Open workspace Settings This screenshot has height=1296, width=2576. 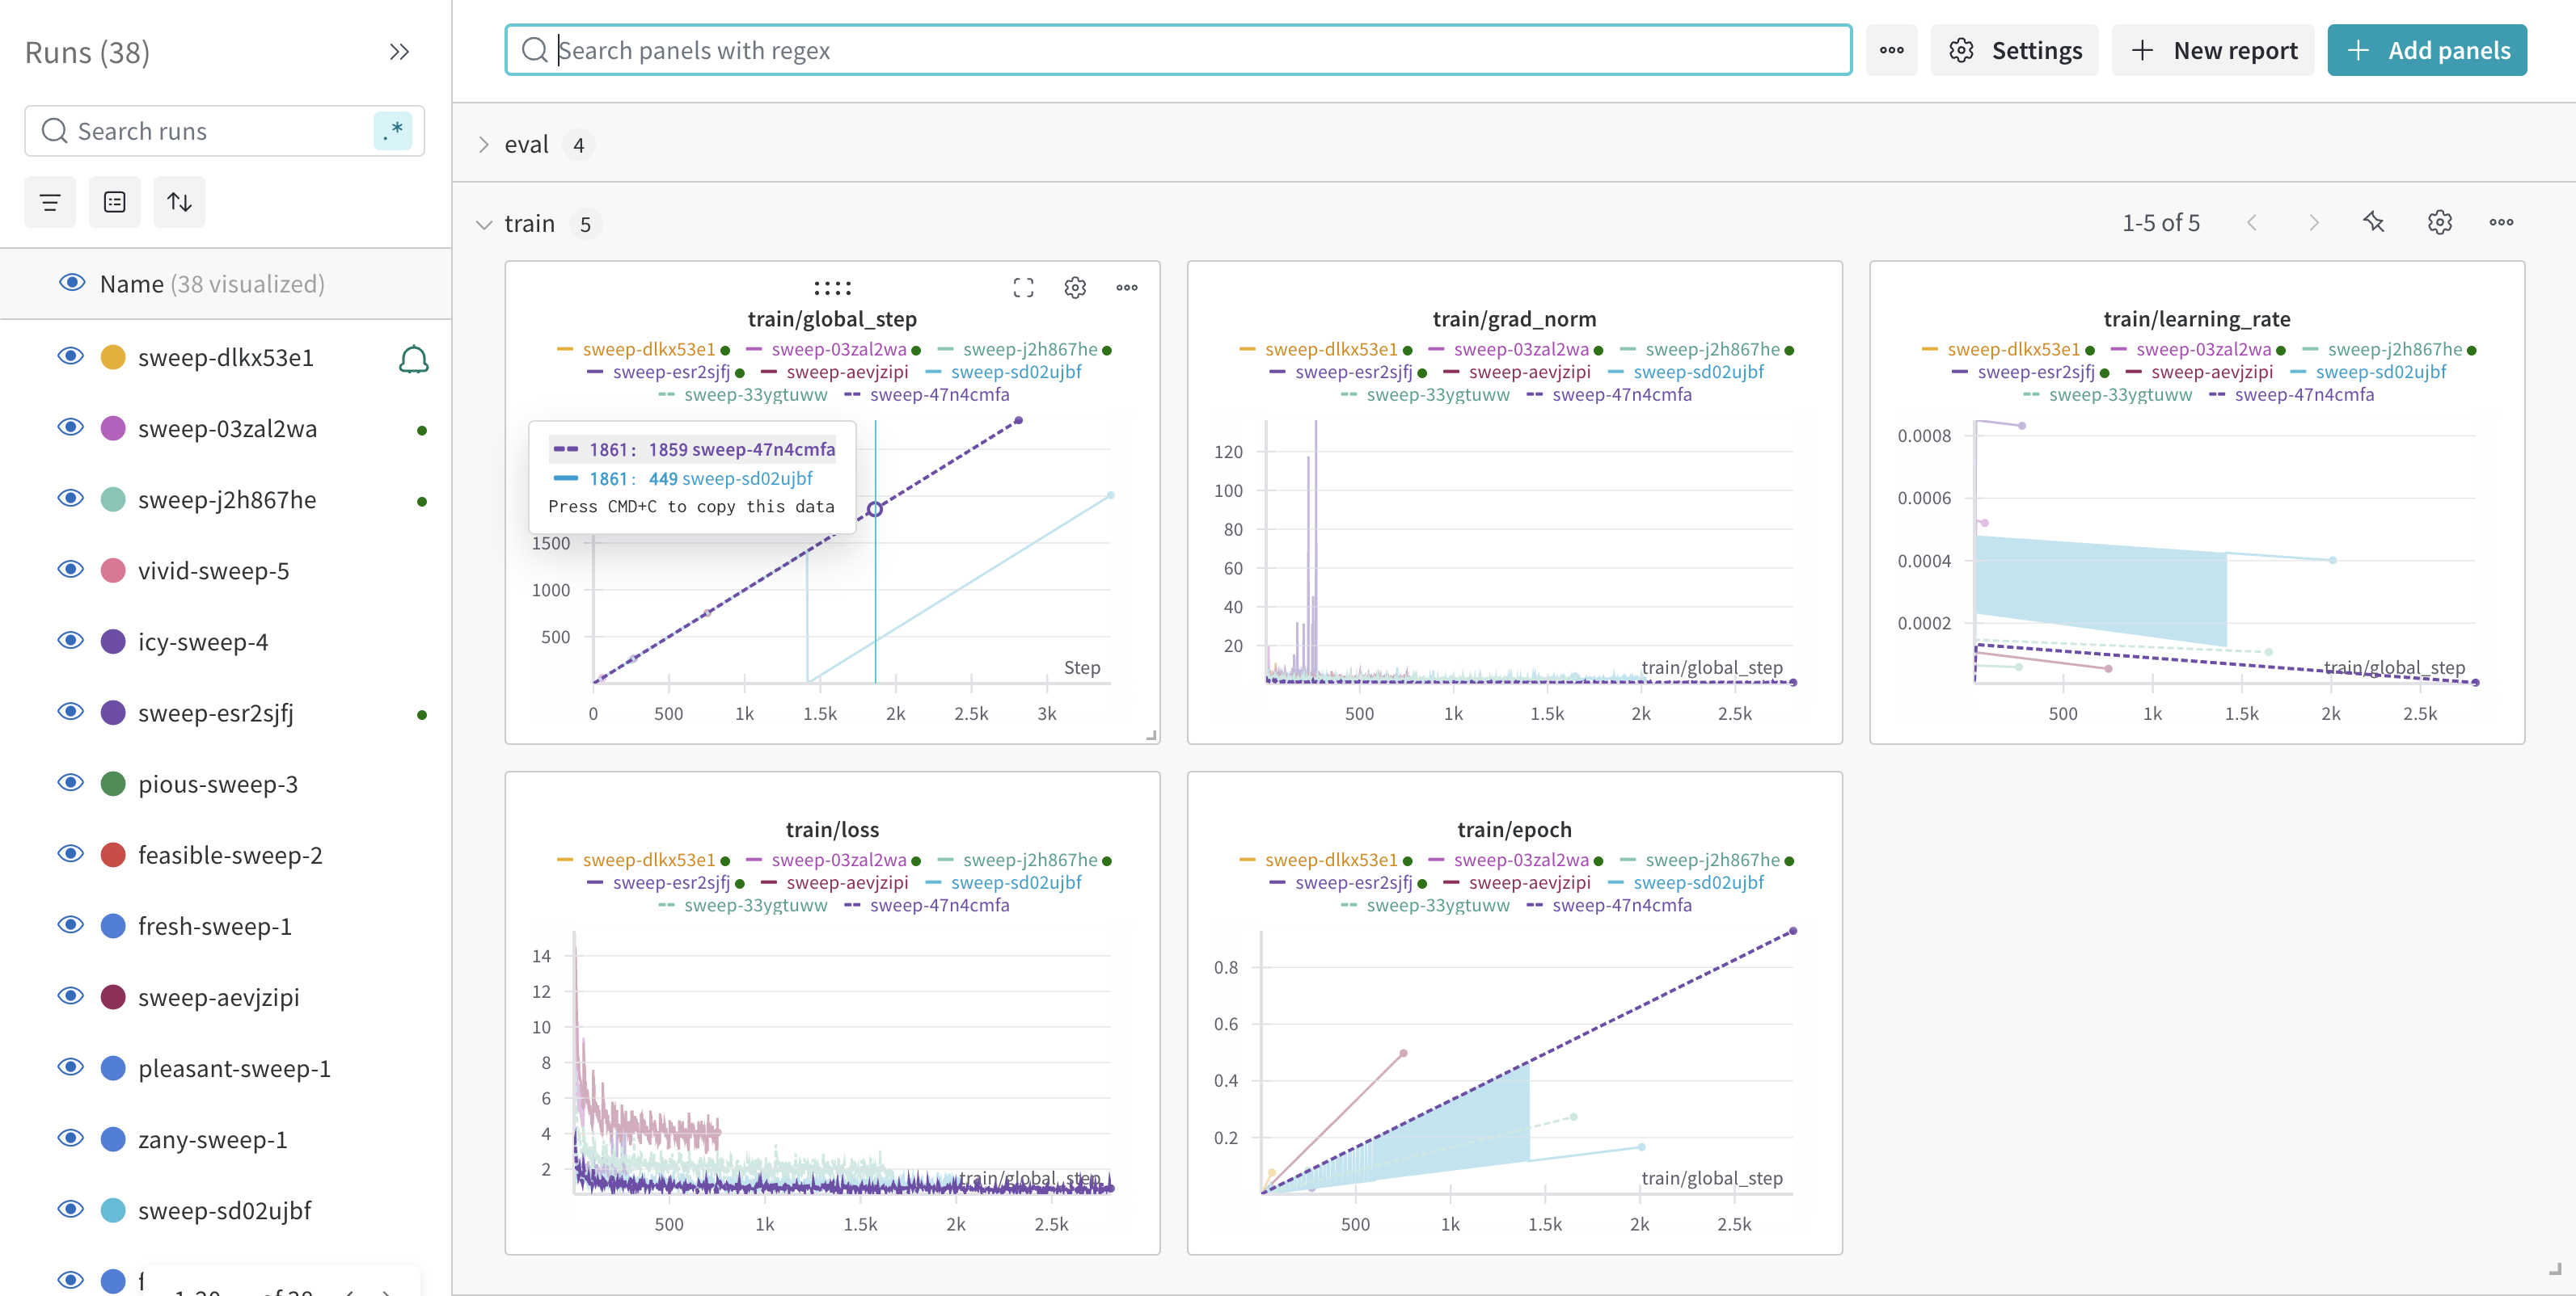pos(2015,50)
